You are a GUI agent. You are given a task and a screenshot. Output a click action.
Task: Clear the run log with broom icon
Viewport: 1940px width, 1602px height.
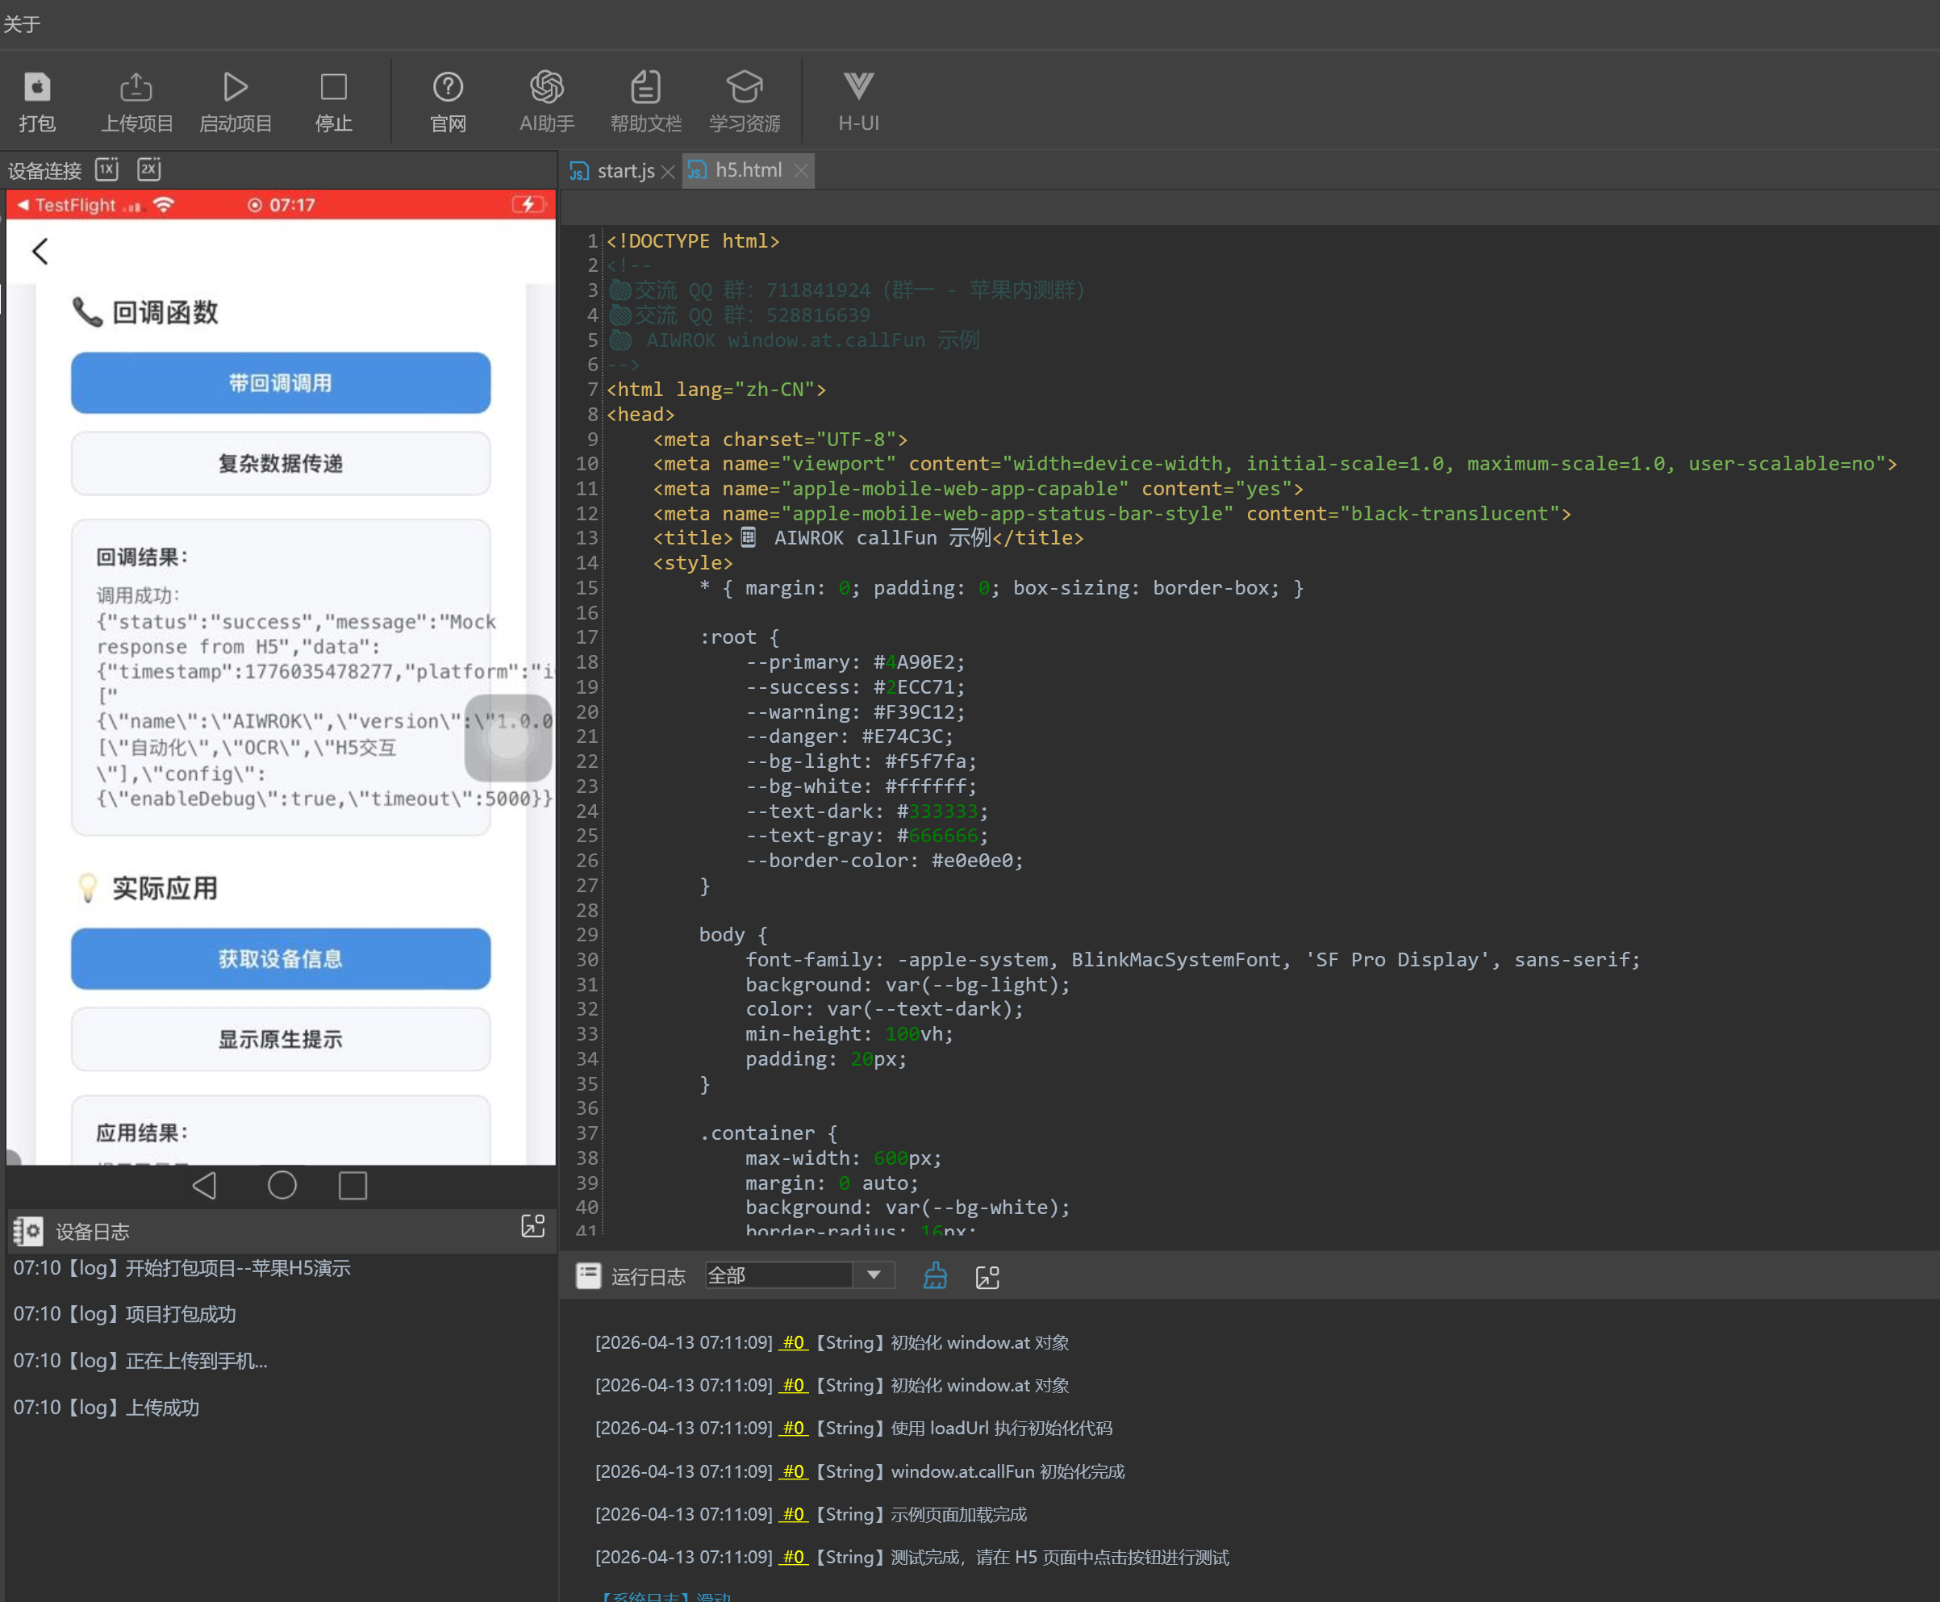pos(935,1276)
